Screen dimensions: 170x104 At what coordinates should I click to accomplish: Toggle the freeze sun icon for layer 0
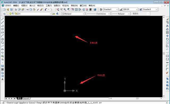click(x=10, y=14)
